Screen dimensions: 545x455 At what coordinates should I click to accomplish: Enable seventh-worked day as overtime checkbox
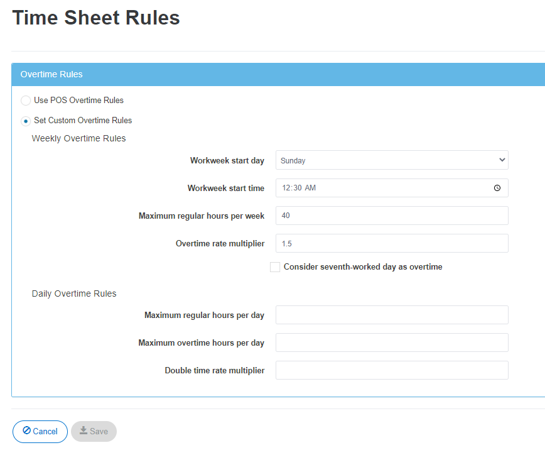point(275,267)
